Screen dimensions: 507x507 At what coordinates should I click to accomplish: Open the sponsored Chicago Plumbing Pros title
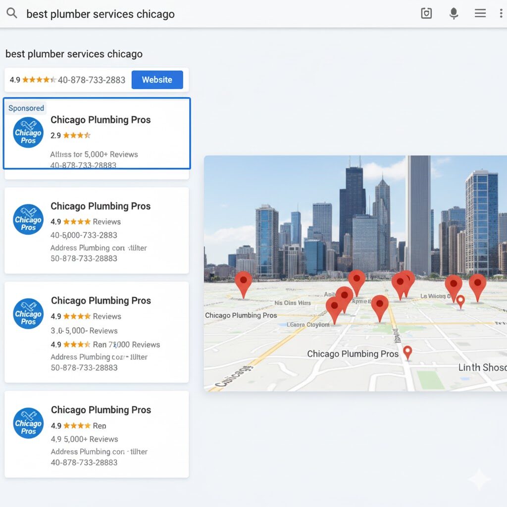[101, 120]
